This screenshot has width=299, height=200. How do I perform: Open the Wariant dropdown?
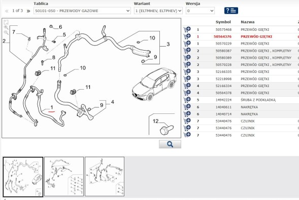click(x=158, y=11)
